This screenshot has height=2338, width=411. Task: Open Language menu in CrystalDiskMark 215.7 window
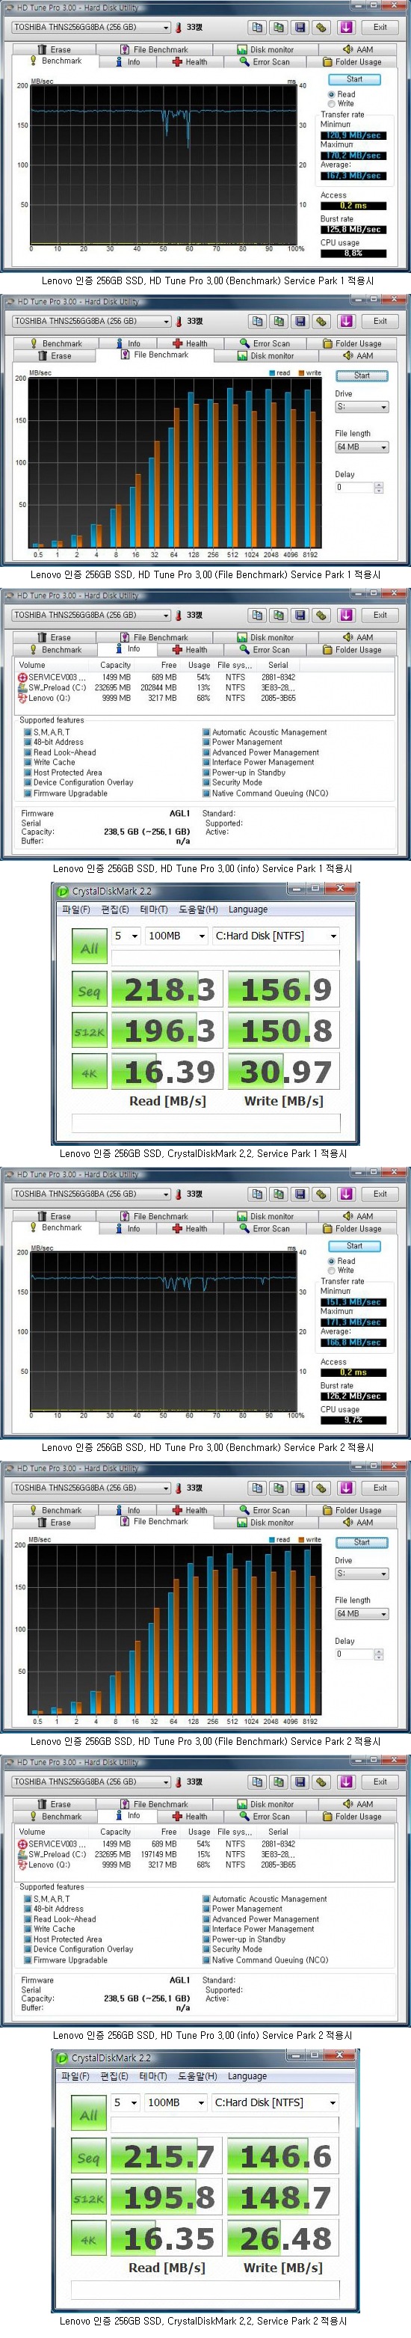pos(247,2077)
